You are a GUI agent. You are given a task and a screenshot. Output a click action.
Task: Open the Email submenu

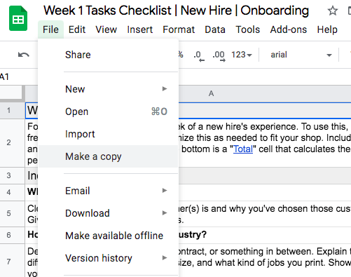[108, 191]
